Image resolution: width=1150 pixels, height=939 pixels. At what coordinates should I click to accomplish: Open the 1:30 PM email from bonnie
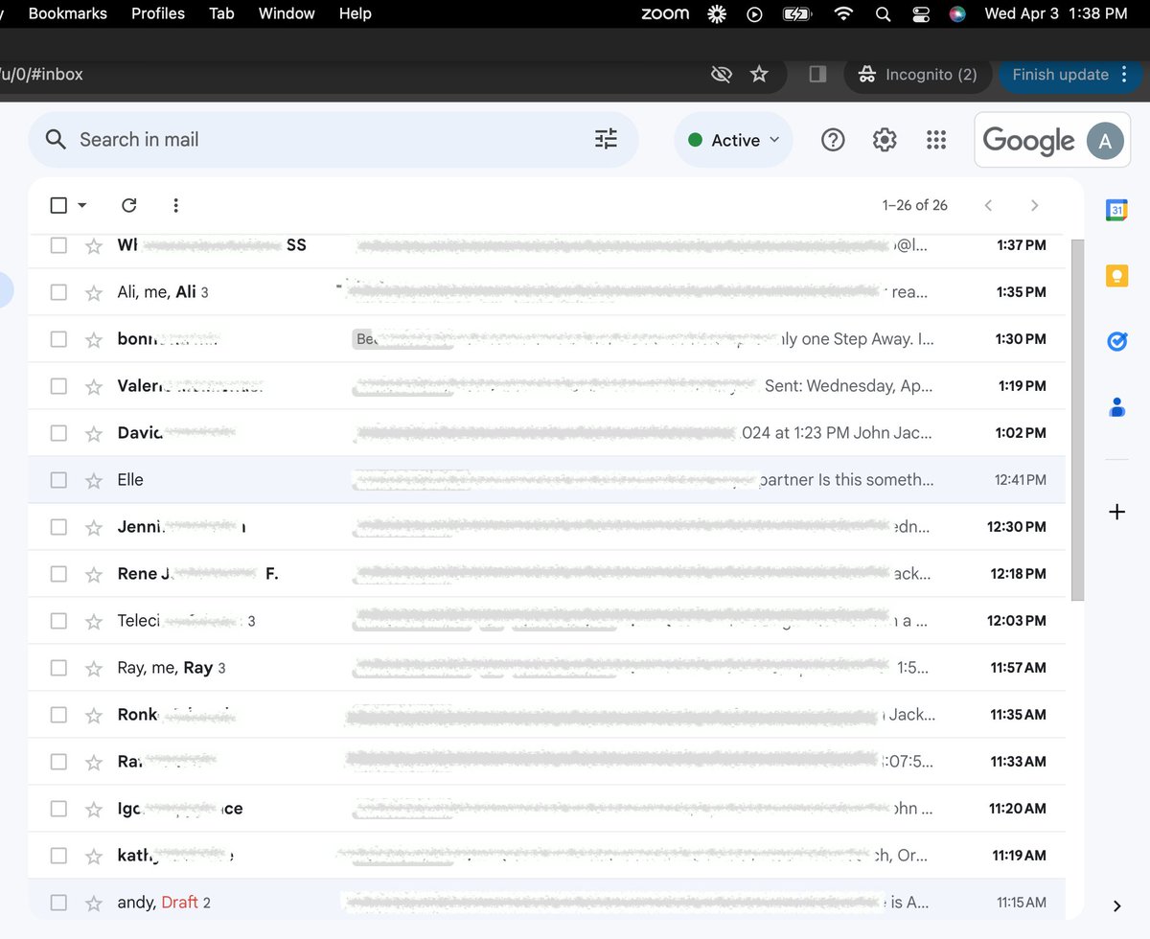[x=546, y=339]
